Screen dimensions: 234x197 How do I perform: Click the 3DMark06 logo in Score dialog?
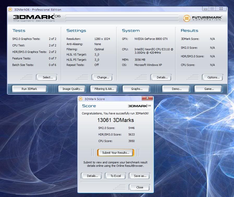click(139, 106)
